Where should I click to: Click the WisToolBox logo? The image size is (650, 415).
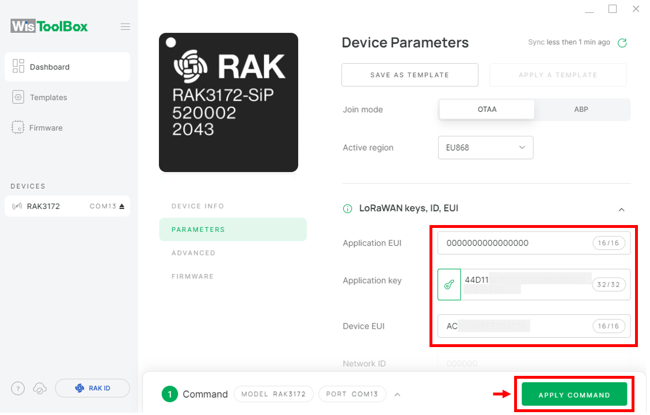click(49, 26)
